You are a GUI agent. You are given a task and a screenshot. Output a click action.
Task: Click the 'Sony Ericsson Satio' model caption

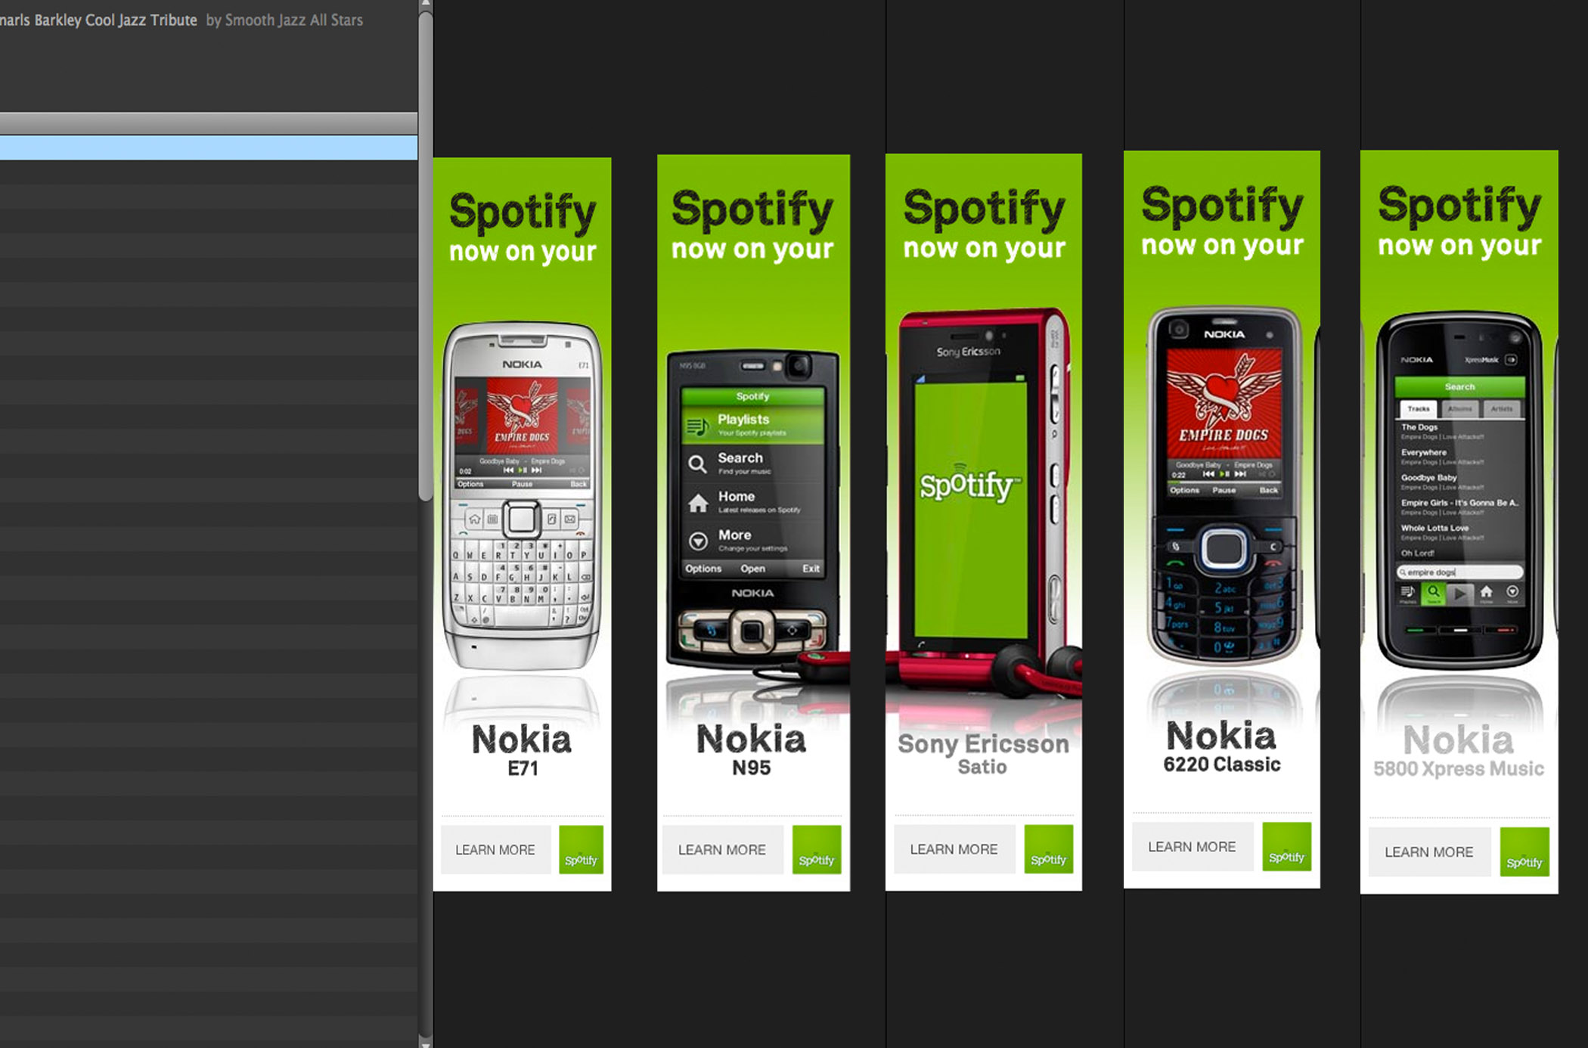[x=983, y=754]
